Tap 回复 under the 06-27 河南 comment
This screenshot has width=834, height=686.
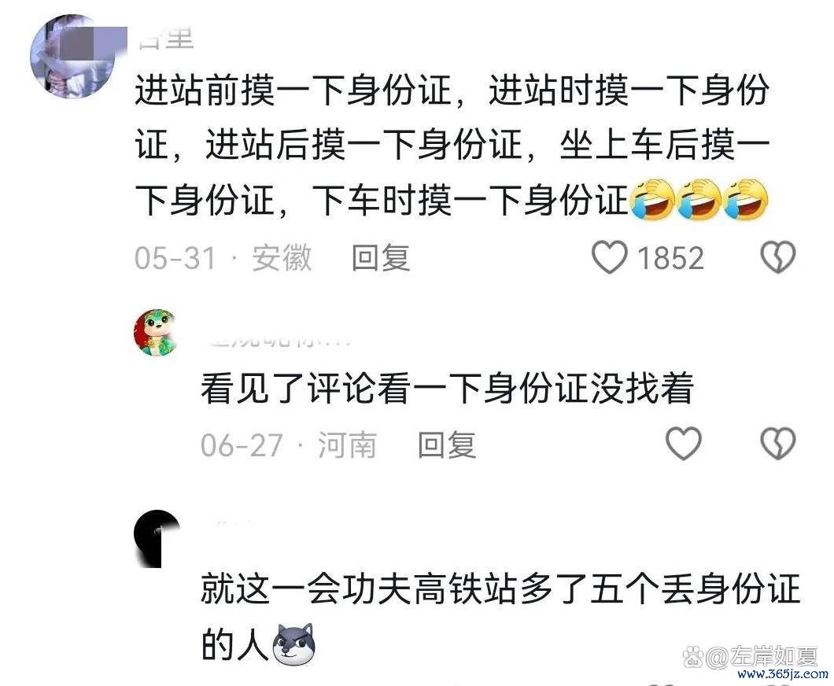point(447,444)
